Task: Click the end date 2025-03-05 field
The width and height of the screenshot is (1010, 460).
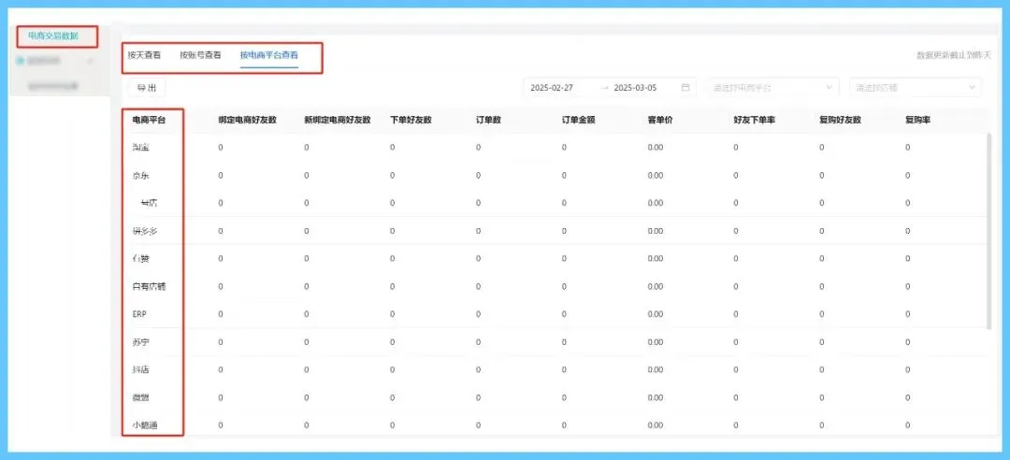Action: (x=635, y=88)
